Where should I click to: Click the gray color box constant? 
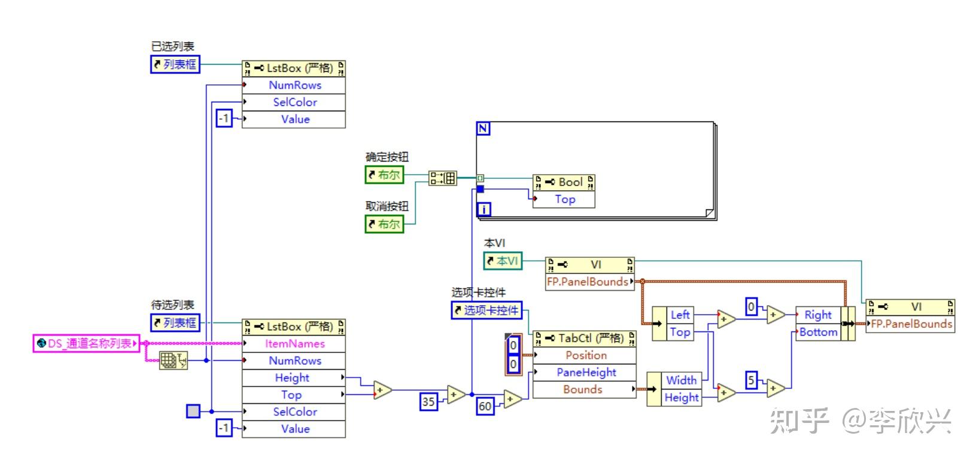(x=193, y=412)
